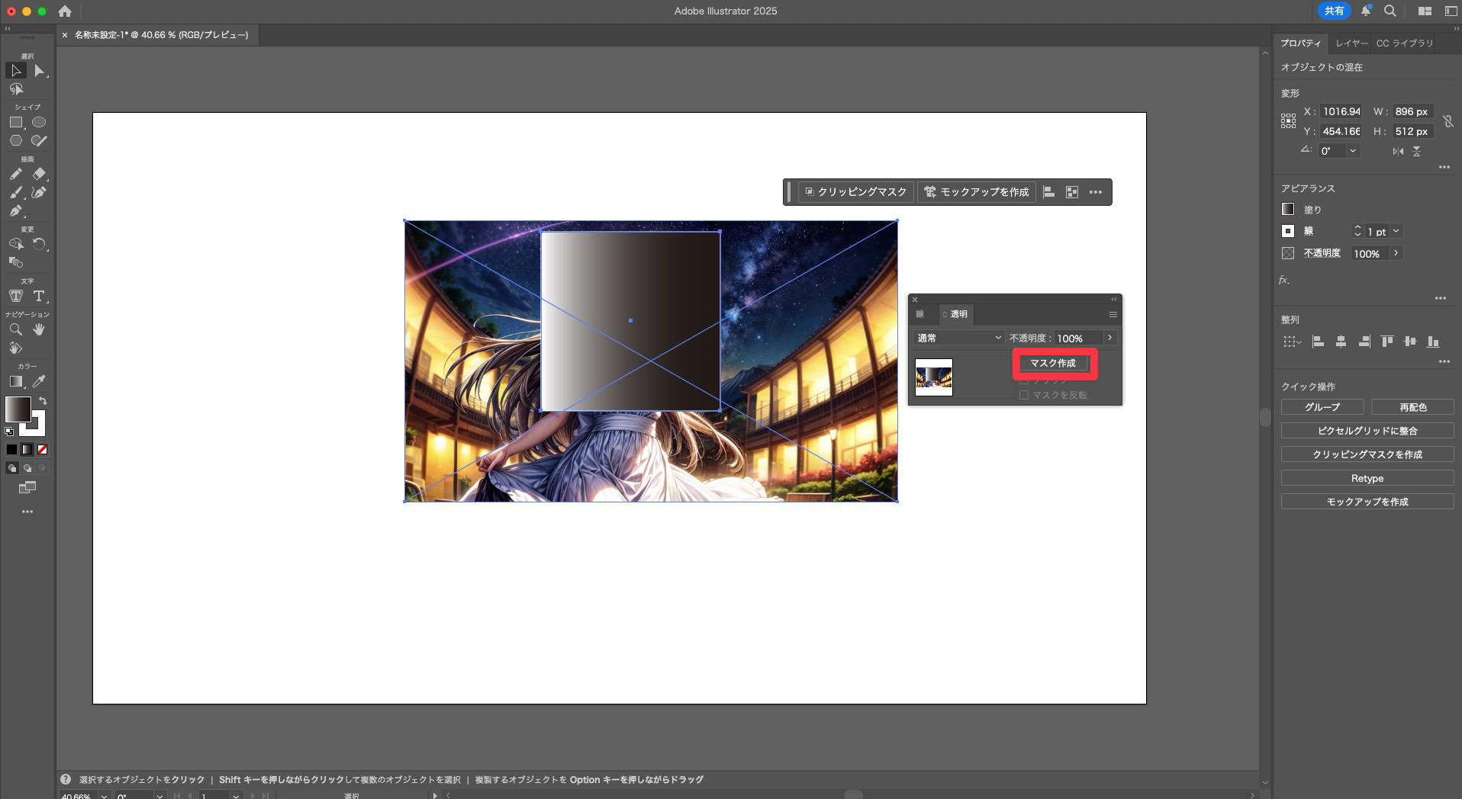Select the Lasso tool
This screenshot has width=1462, height=799.
coord(16,90)
